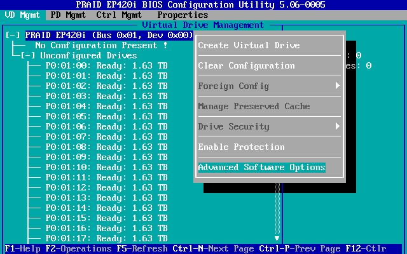Open the Ctrl Mgmt tab
The image size is (407, 254).
(119, 15)
